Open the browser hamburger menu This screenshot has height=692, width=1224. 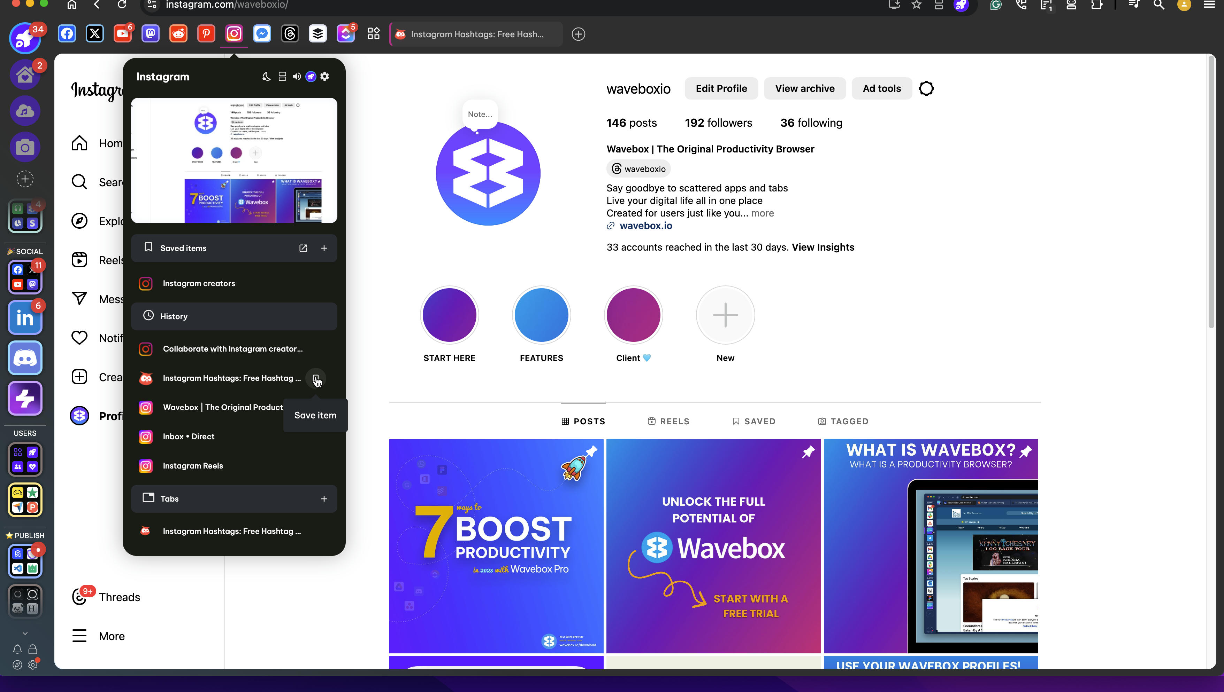pos(1210,5)
